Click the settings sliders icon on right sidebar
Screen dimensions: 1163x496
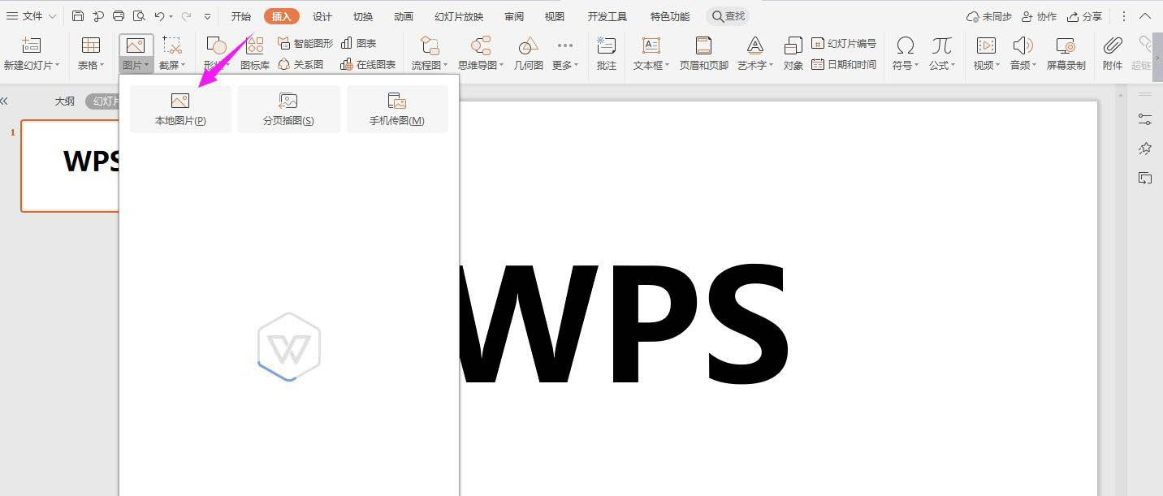1144,119
